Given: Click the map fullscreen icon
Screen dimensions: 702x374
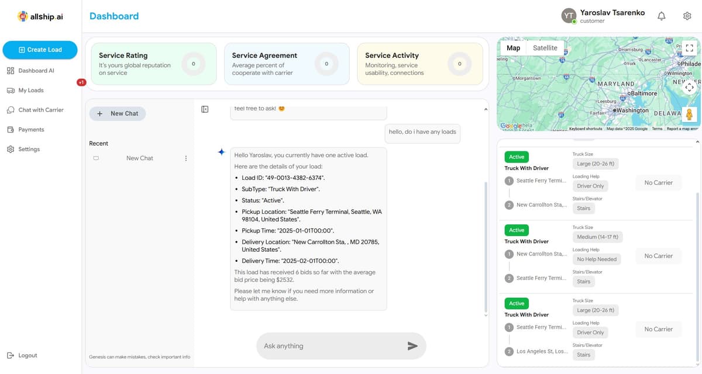Looking at the screenshot, I should 689,47.
